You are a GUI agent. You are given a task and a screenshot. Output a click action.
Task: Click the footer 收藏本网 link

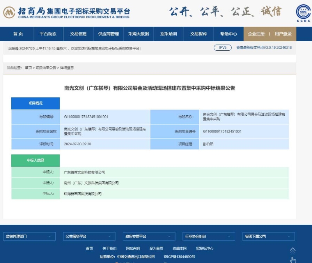(x=180, y=249)
